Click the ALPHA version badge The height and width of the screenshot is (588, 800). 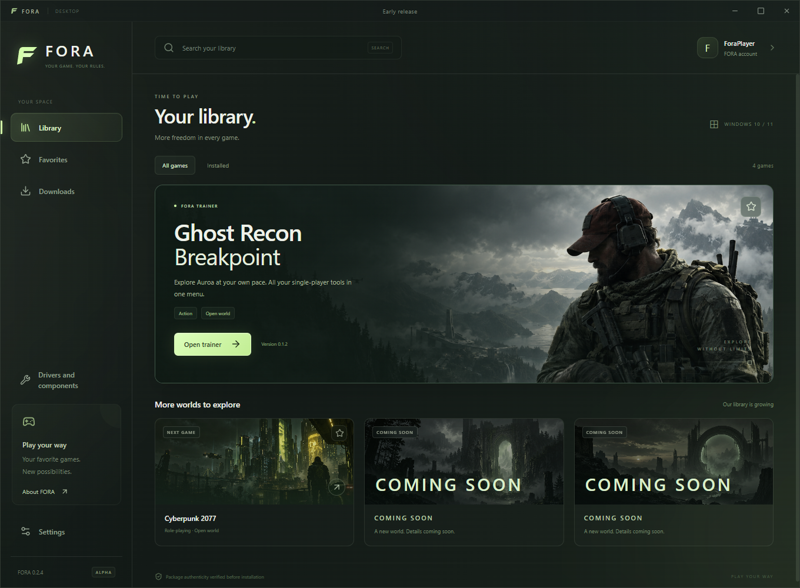click(x=104, y=572)
